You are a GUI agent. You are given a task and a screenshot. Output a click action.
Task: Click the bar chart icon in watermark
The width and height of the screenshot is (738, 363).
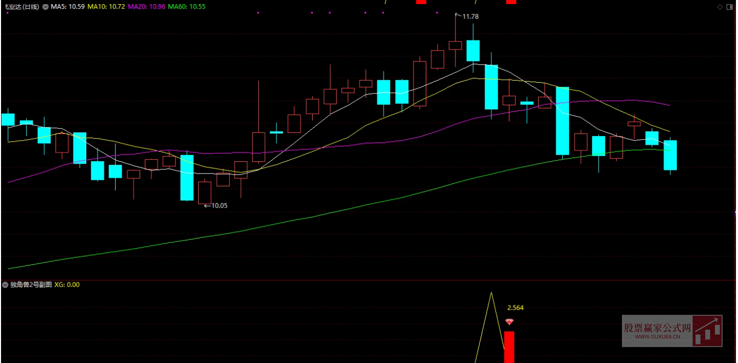click(x=707, y=331)
